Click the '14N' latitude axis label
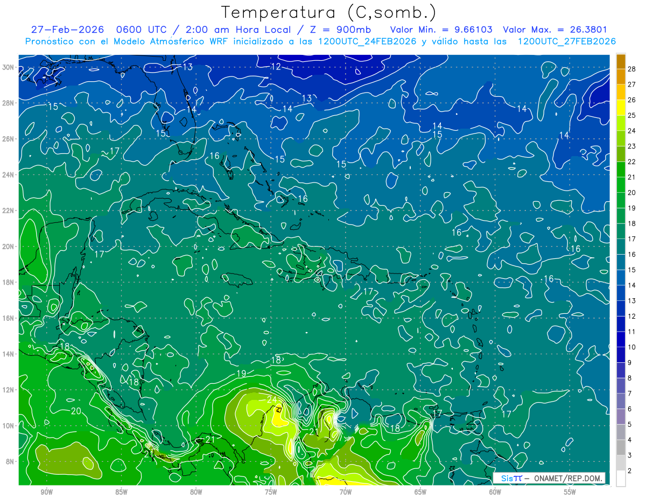 pyautogui.click(x=8, y=354)
